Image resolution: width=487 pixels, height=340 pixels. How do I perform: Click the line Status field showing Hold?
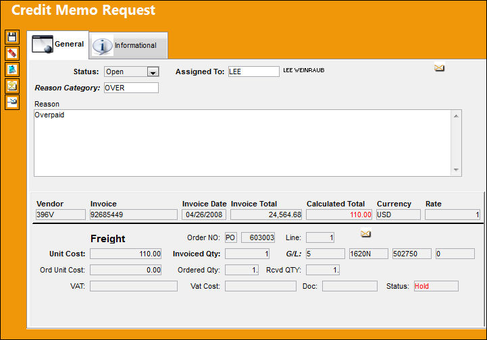pos(436,286)
